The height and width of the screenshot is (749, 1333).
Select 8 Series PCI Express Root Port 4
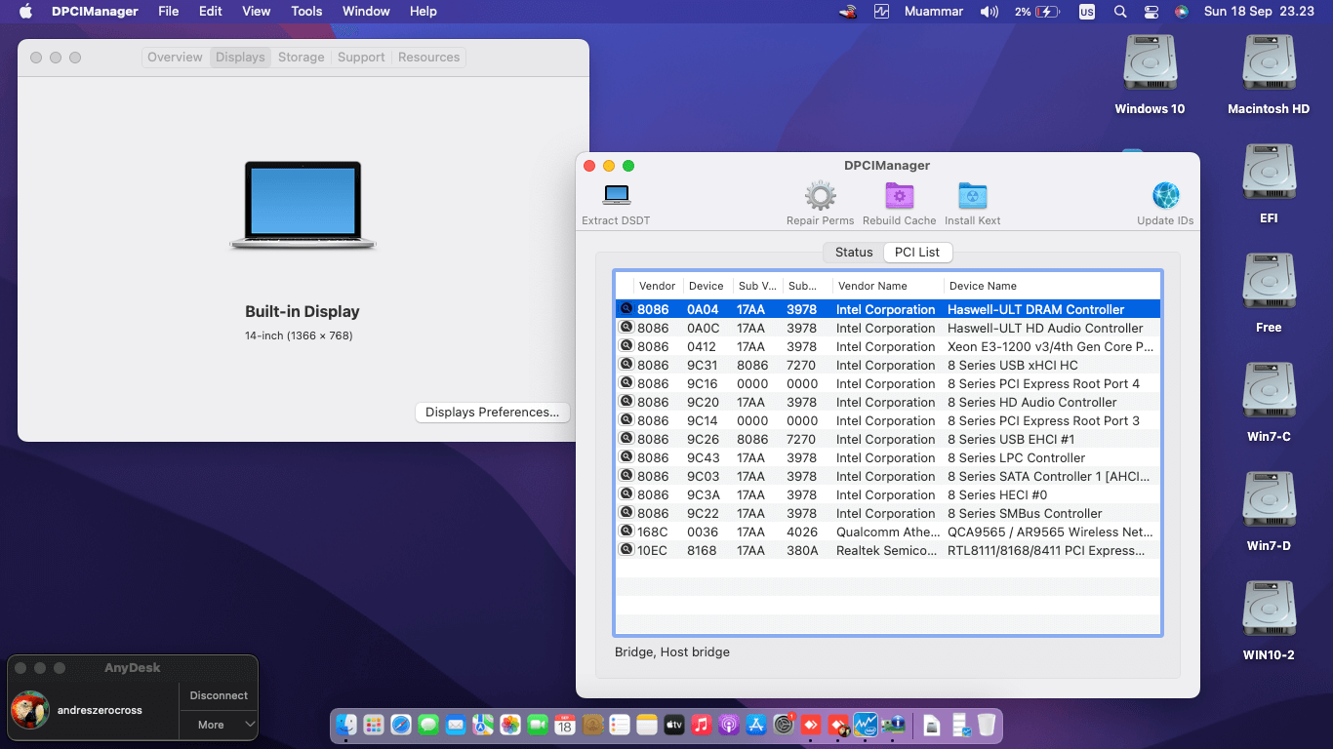(888, 383)
